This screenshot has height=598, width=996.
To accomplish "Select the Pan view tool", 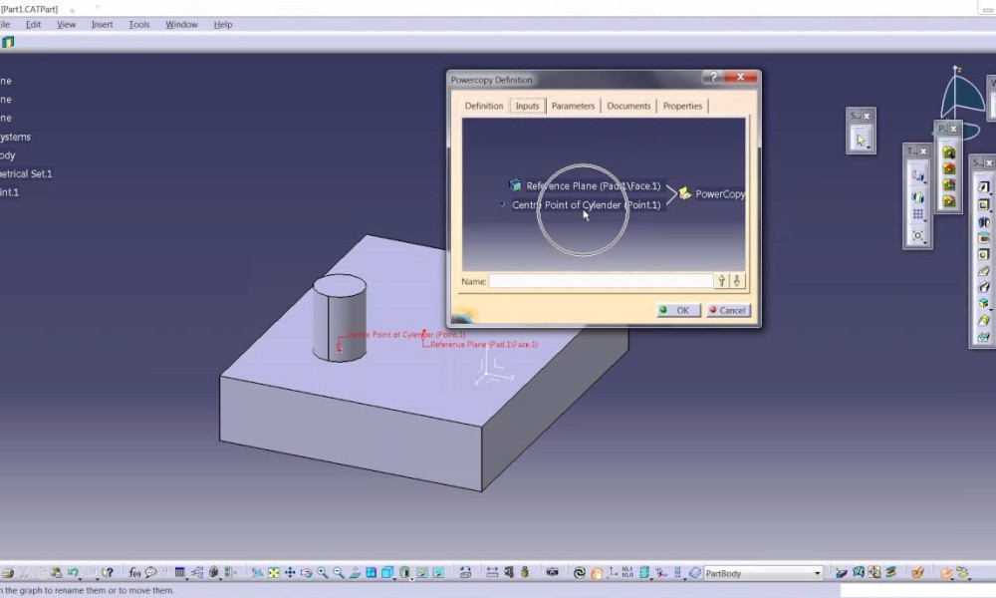I will coord(290,572).
